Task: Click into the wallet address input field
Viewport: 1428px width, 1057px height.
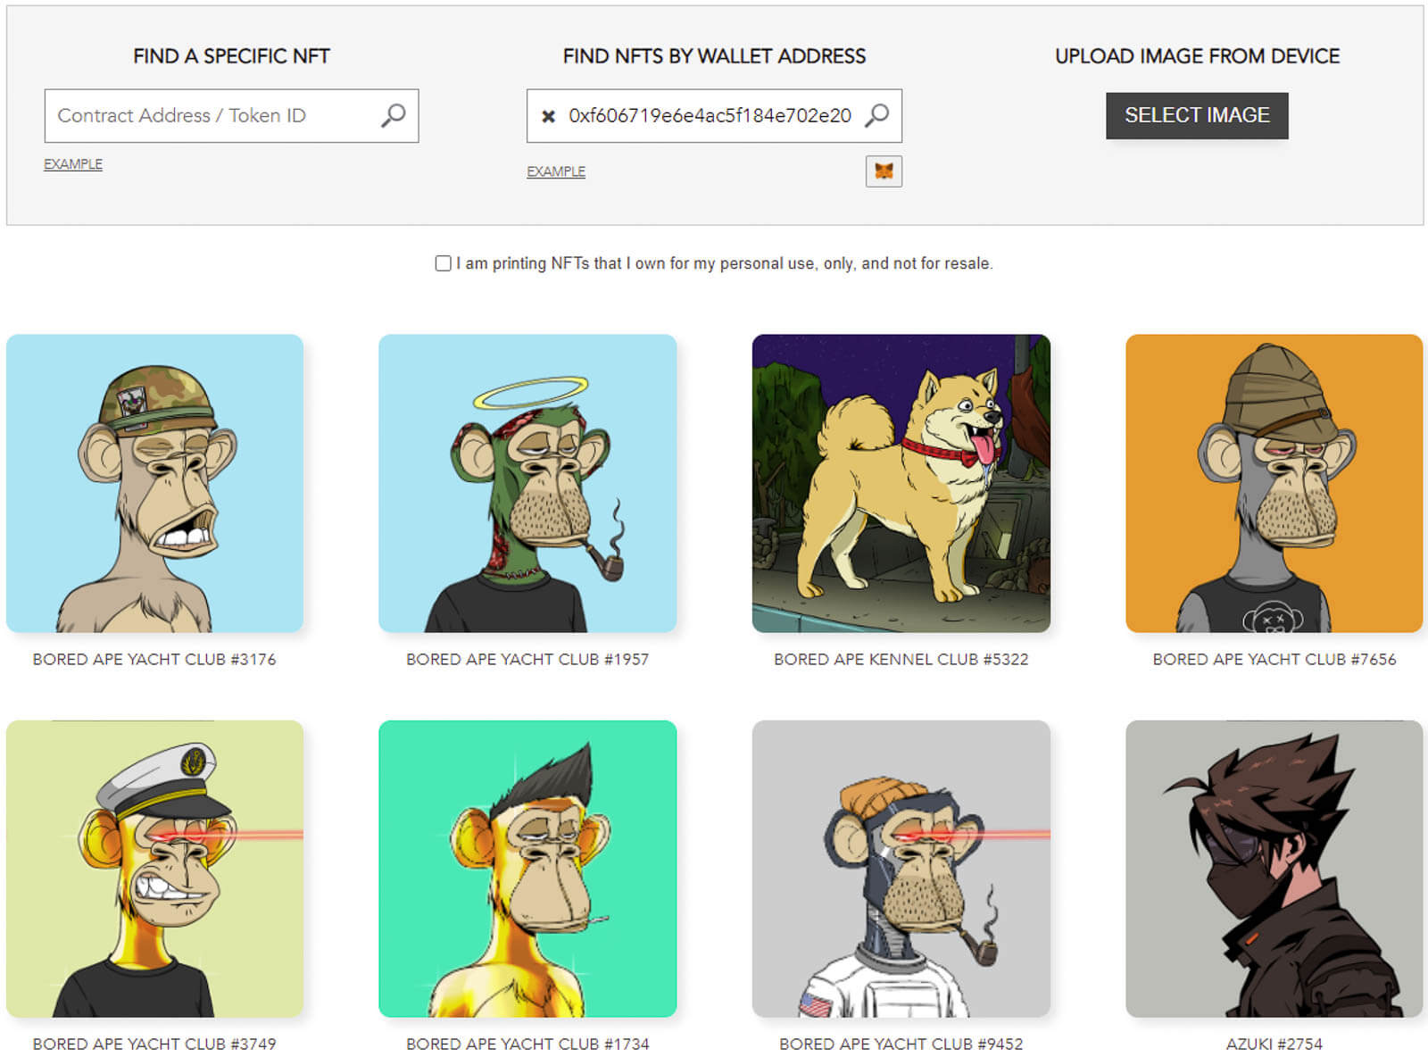Action: [710, 116]
